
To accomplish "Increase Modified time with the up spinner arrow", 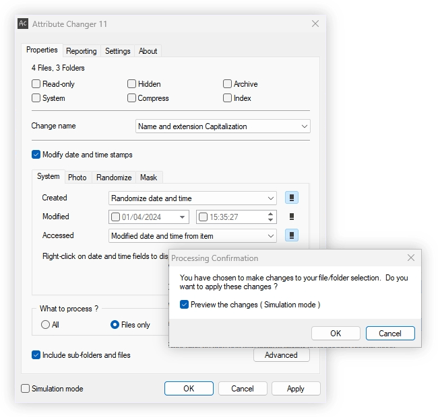I will pyautogui.click(x=270, y=214).
